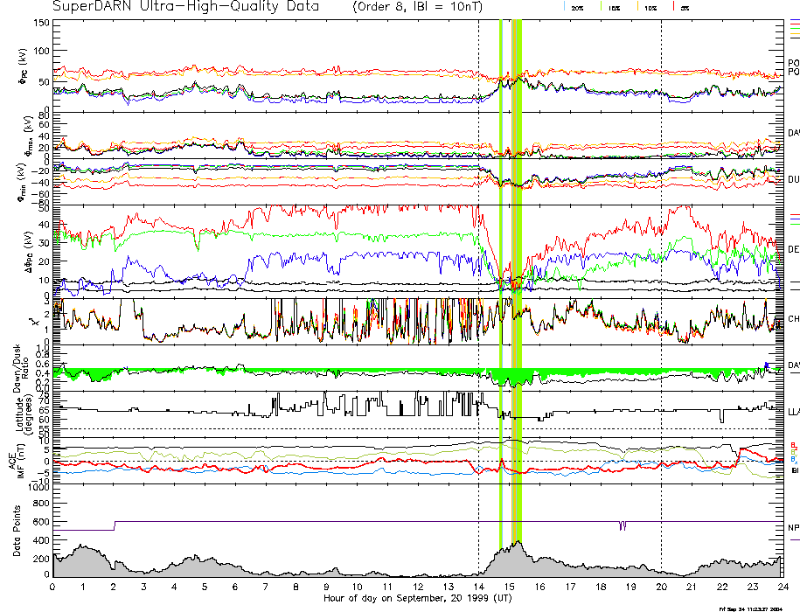Select the 10% legend entry
Viewport: 800px width, 612px height.
coord(649,8)
